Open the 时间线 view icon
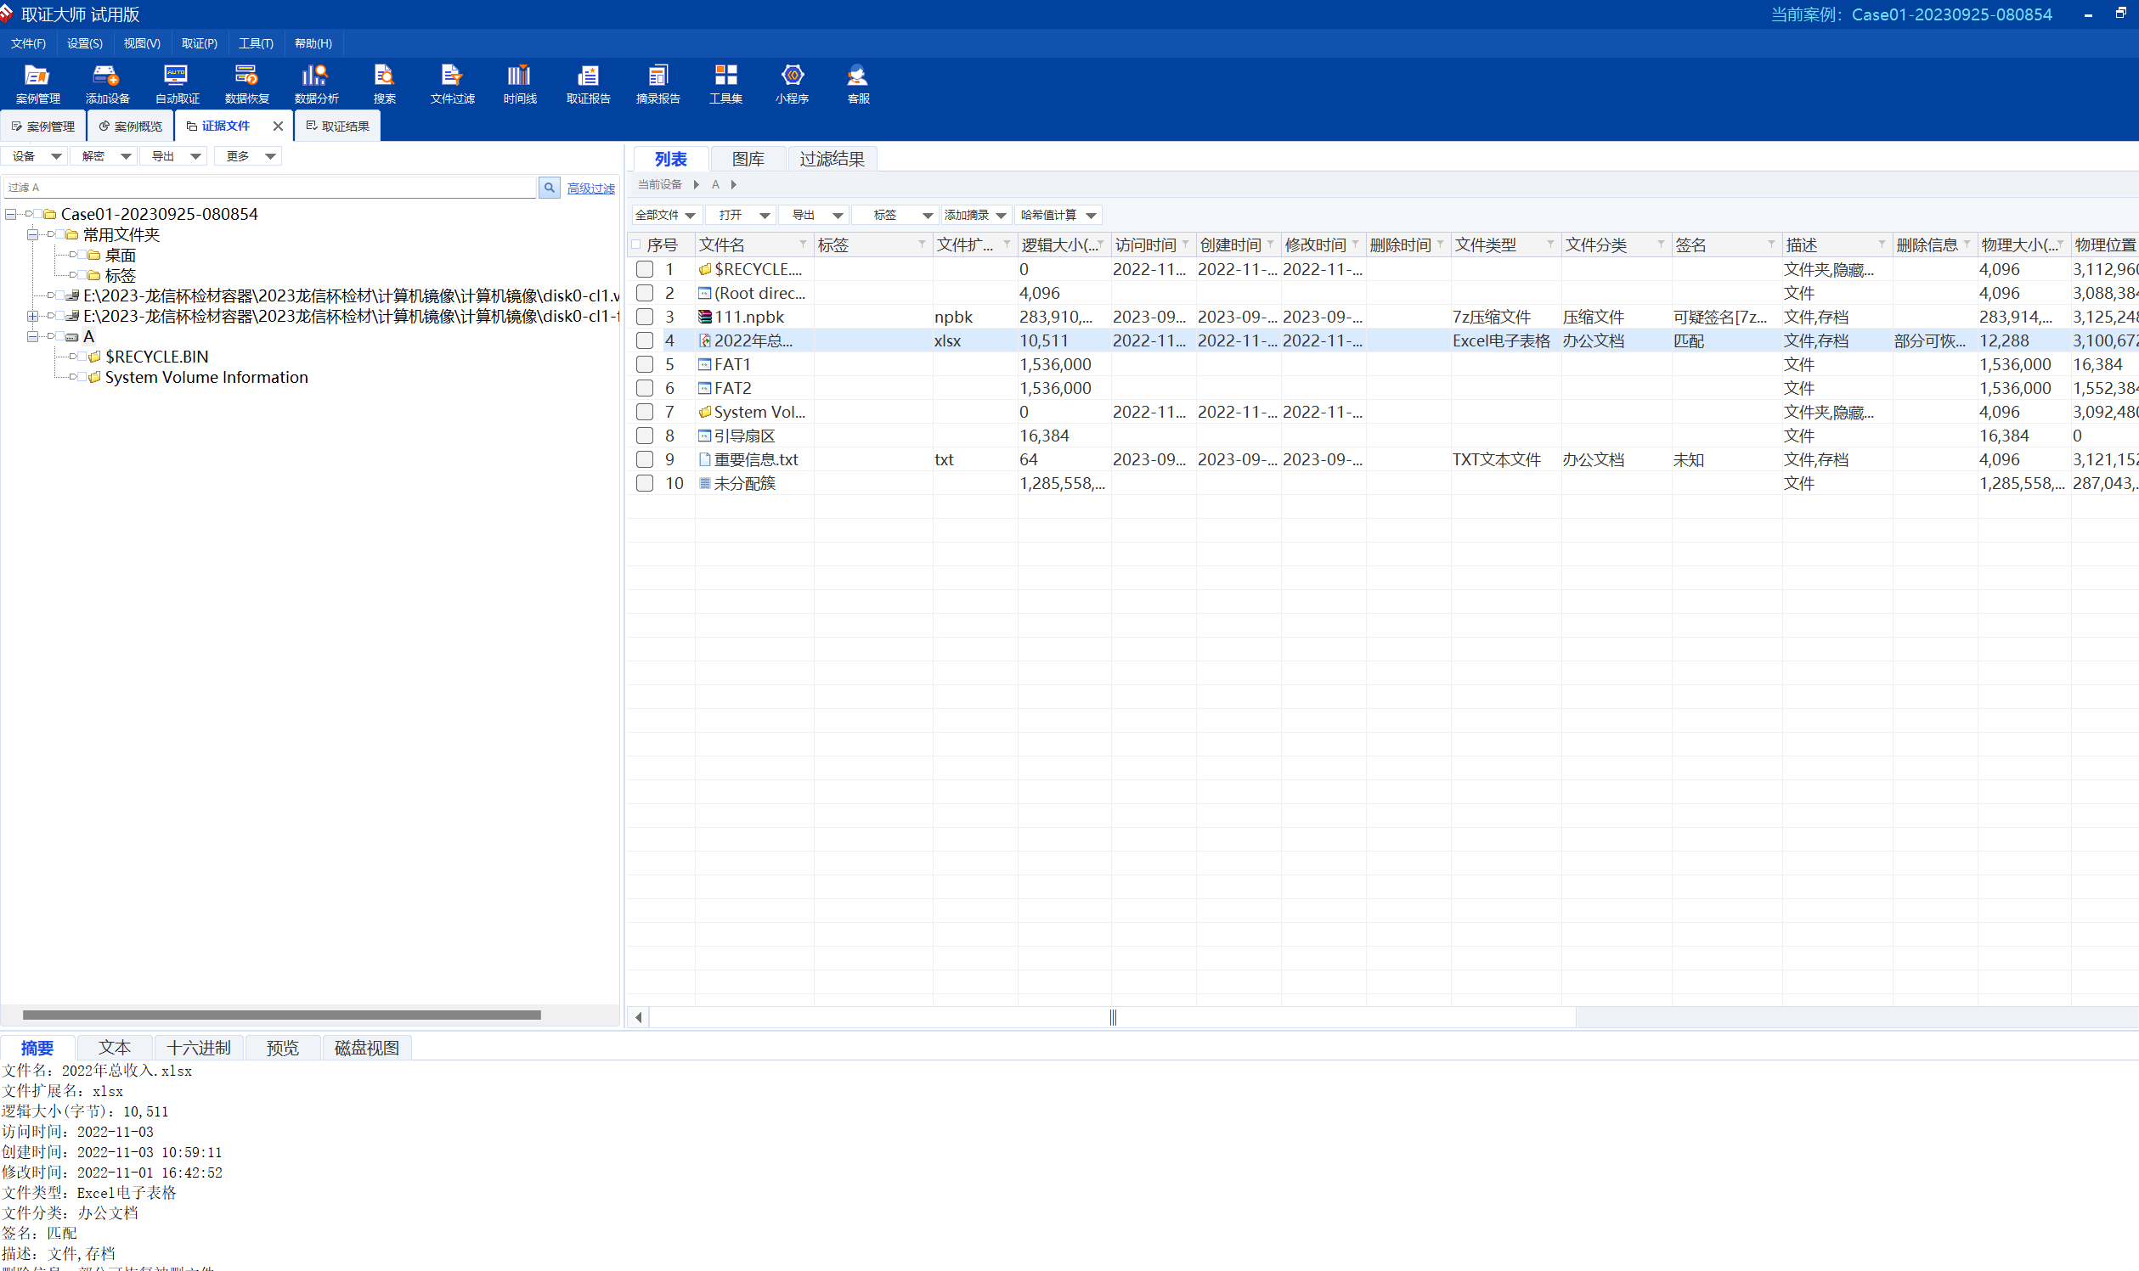Image resolution: width=2139 pixels, height=1271 pixels. click(519, 84)
